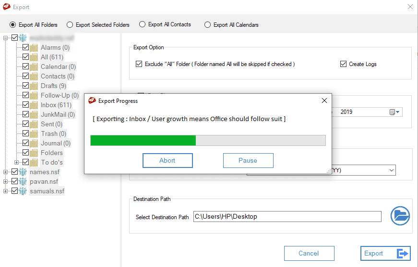Click the folder icon beside Calendar (0)
418x267 pixels.
coord(34,67)
